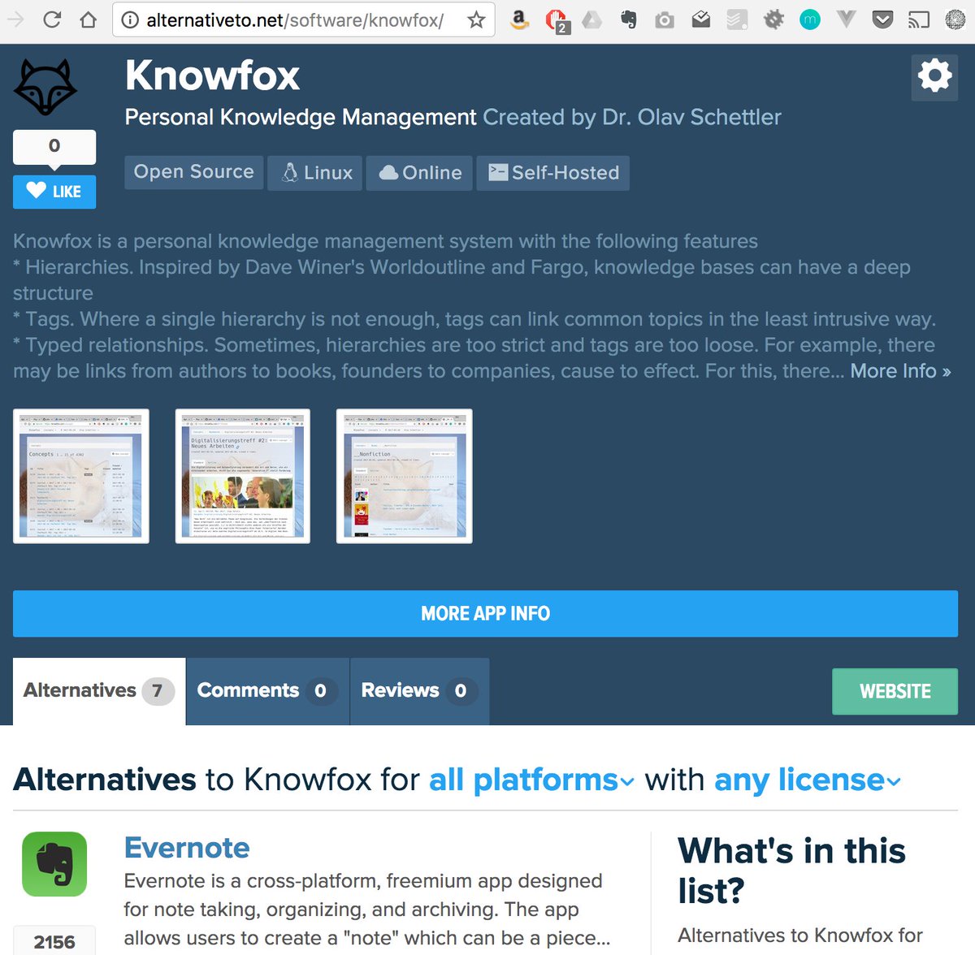Viewport: 975px width, 955px height.
Task: Bookmark this page with the star icon
Action: [476, 19]
